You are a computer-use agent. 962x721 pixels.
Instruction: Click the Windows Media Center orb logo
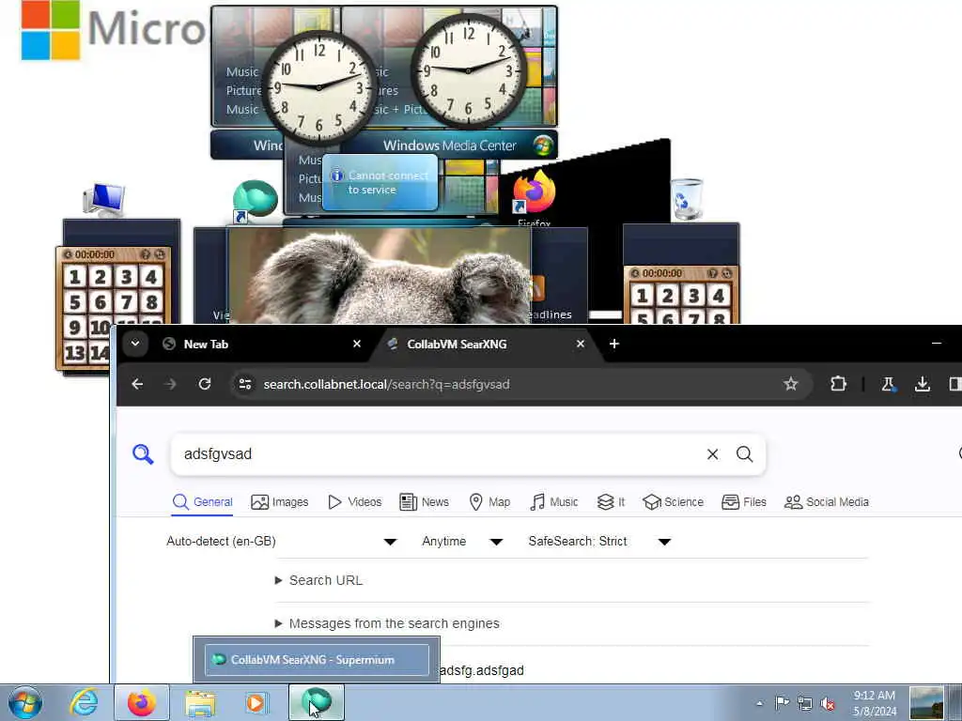pyautogui.click(x=543, y=146)
